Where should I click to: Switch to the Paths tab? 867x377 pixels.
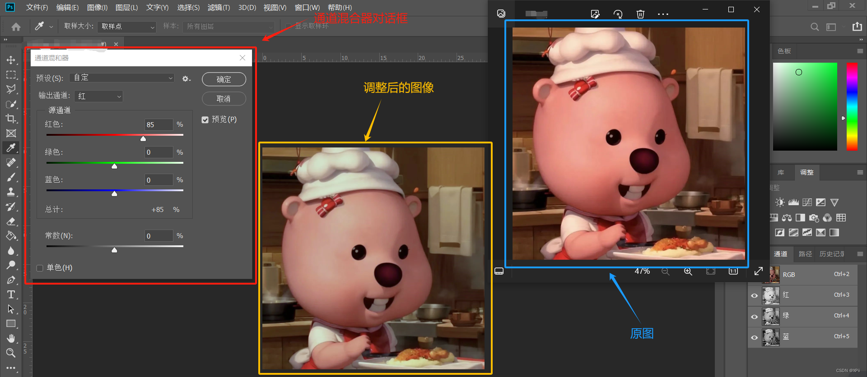coord(805,254)
